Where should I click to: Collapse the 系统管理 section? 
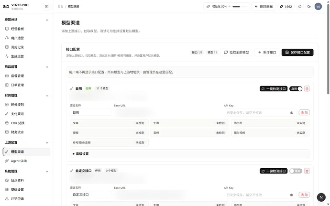[47, 172]
